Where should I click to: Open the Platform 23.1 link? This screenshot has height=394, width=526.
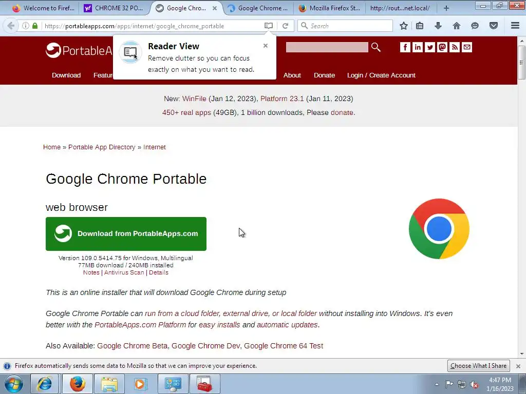[282, 98]
